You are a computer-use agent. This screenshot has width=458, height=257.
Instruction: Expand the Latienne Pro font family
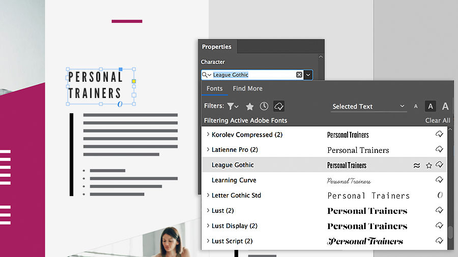point(208,149)
